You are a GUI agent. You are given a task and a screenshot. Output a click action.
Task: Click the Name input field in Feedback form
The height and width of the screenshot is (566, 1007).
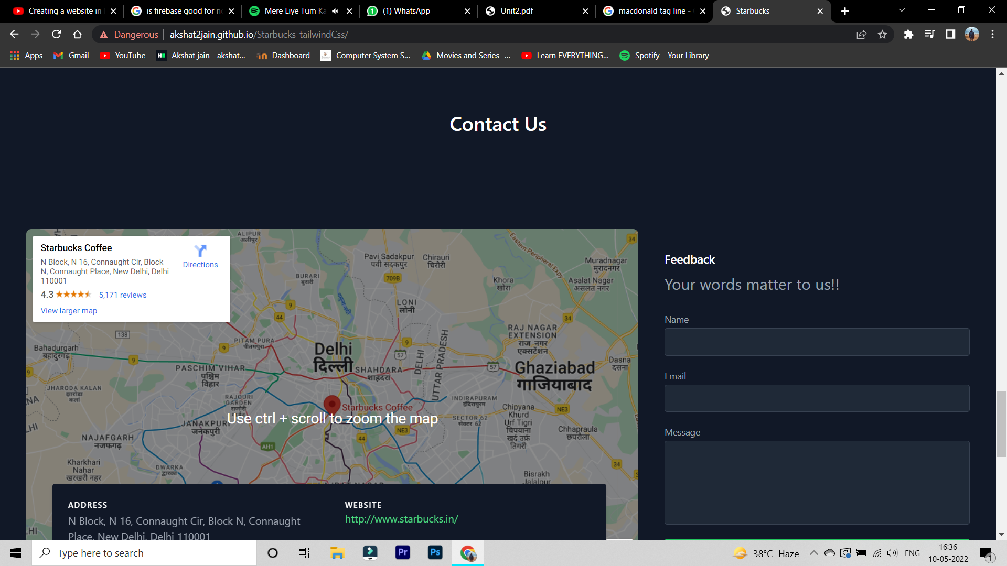[817, 342]
